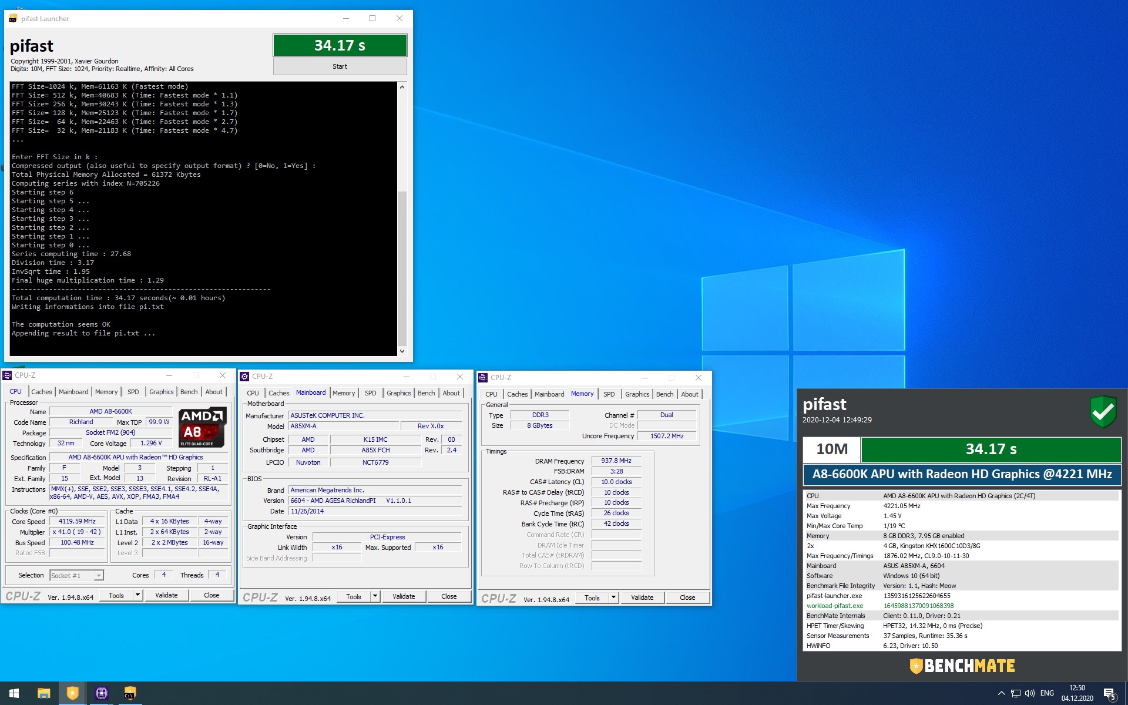Click Tools button in the Memory window
This screenshot has height=705, width=1128.
coord(592,597)
